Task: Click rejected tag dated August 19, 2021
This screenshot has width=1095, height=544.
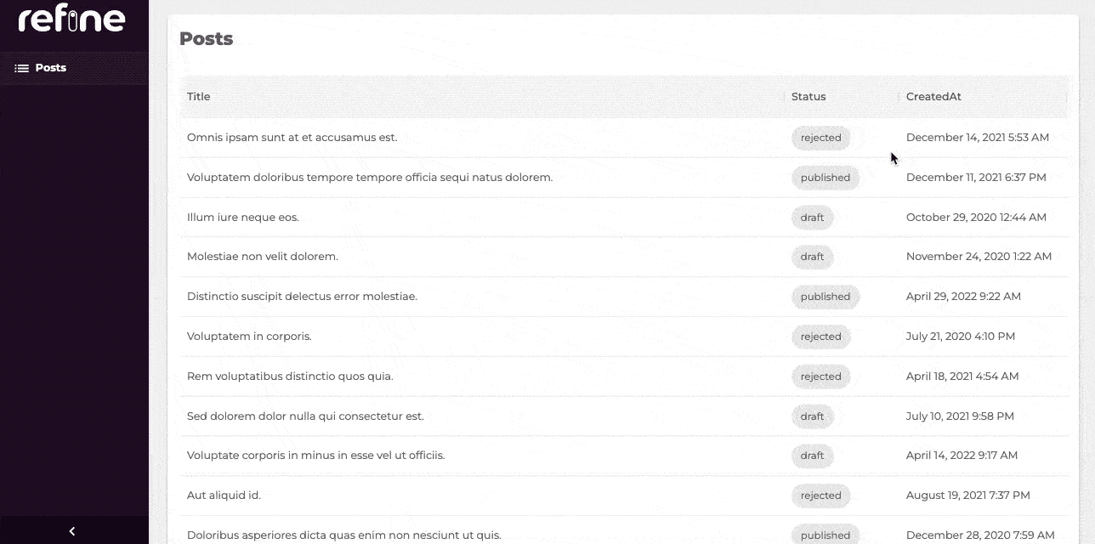Action: coord(820,496)
